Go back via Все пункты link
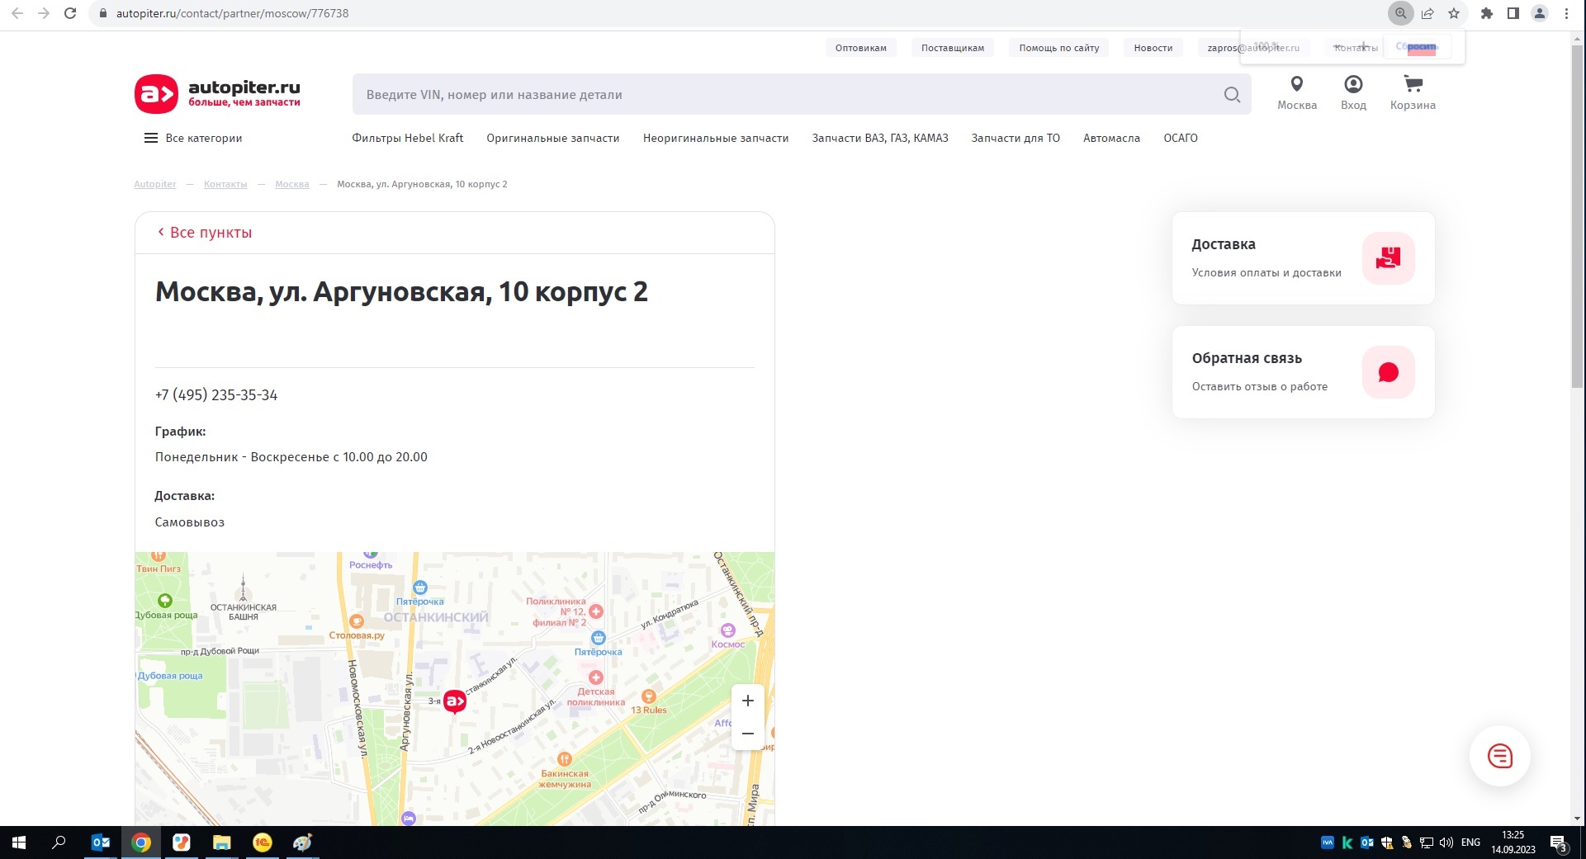This screenshot has height=859, width=1586. (x=205, y=233)
